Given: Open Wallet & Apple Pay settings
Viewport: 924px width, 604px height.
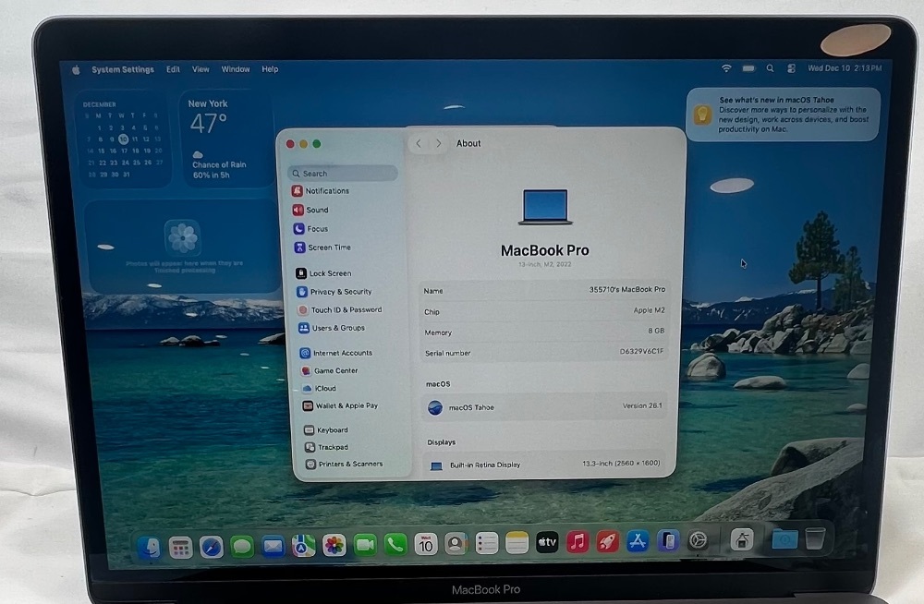Looking at the screenshot, I should click(x=346, y=405).
